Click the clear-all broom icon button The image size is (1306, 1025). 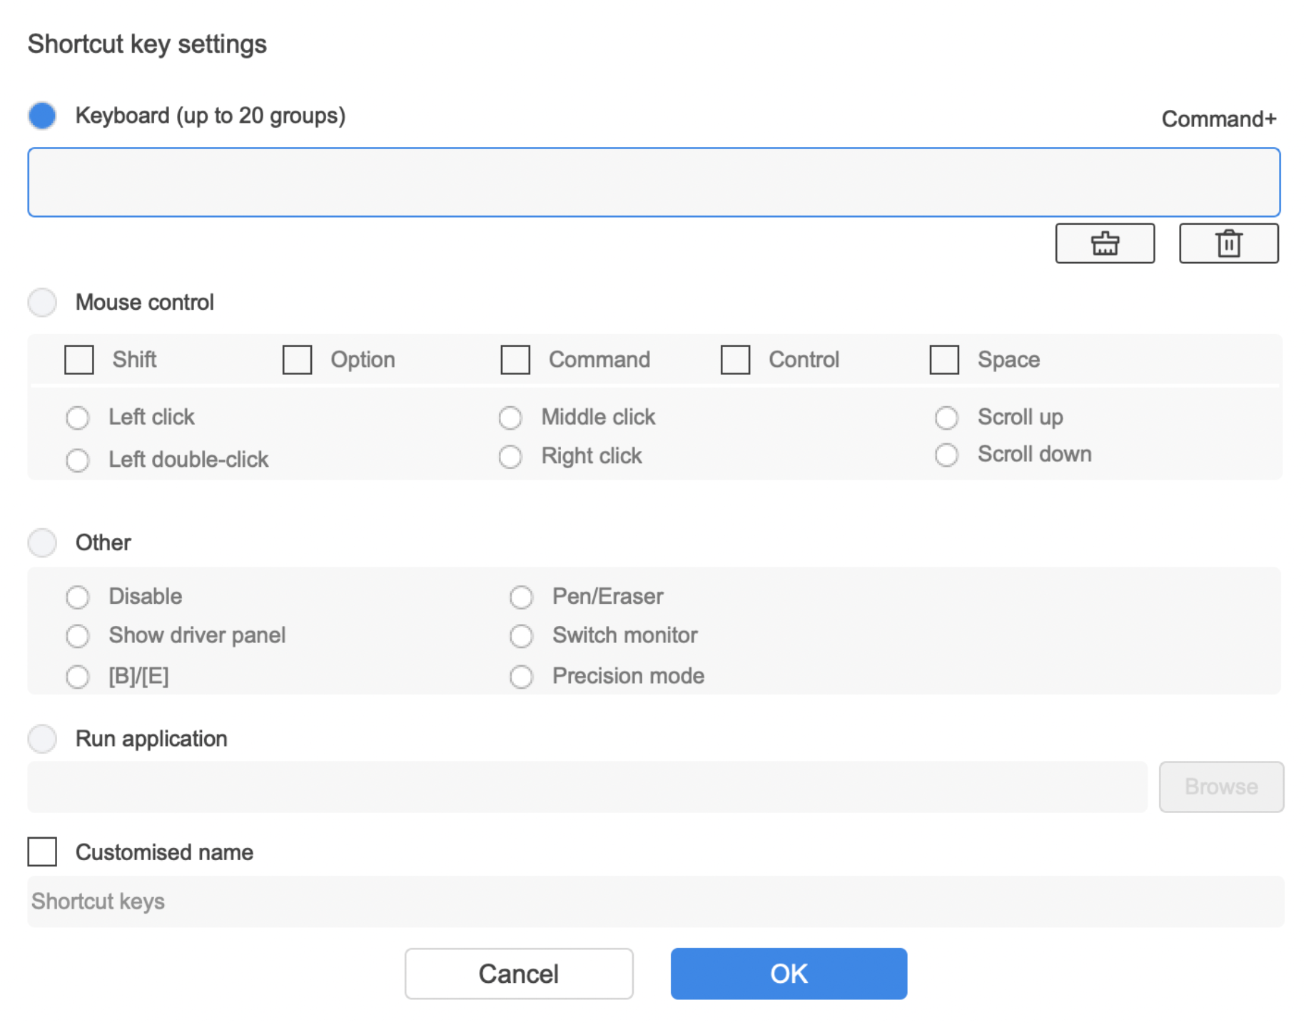tap(1104, 243)
